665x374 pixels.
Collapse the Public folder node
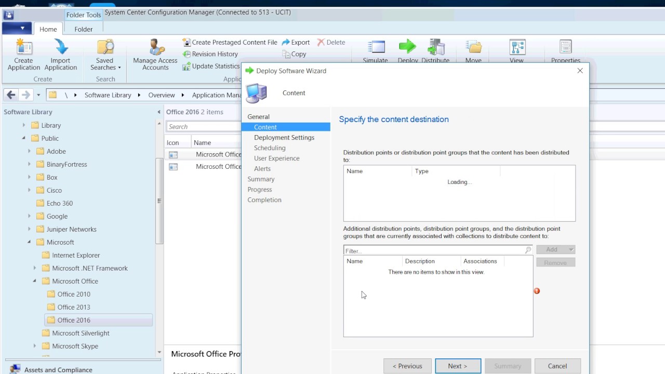click(x=23, y=138)
